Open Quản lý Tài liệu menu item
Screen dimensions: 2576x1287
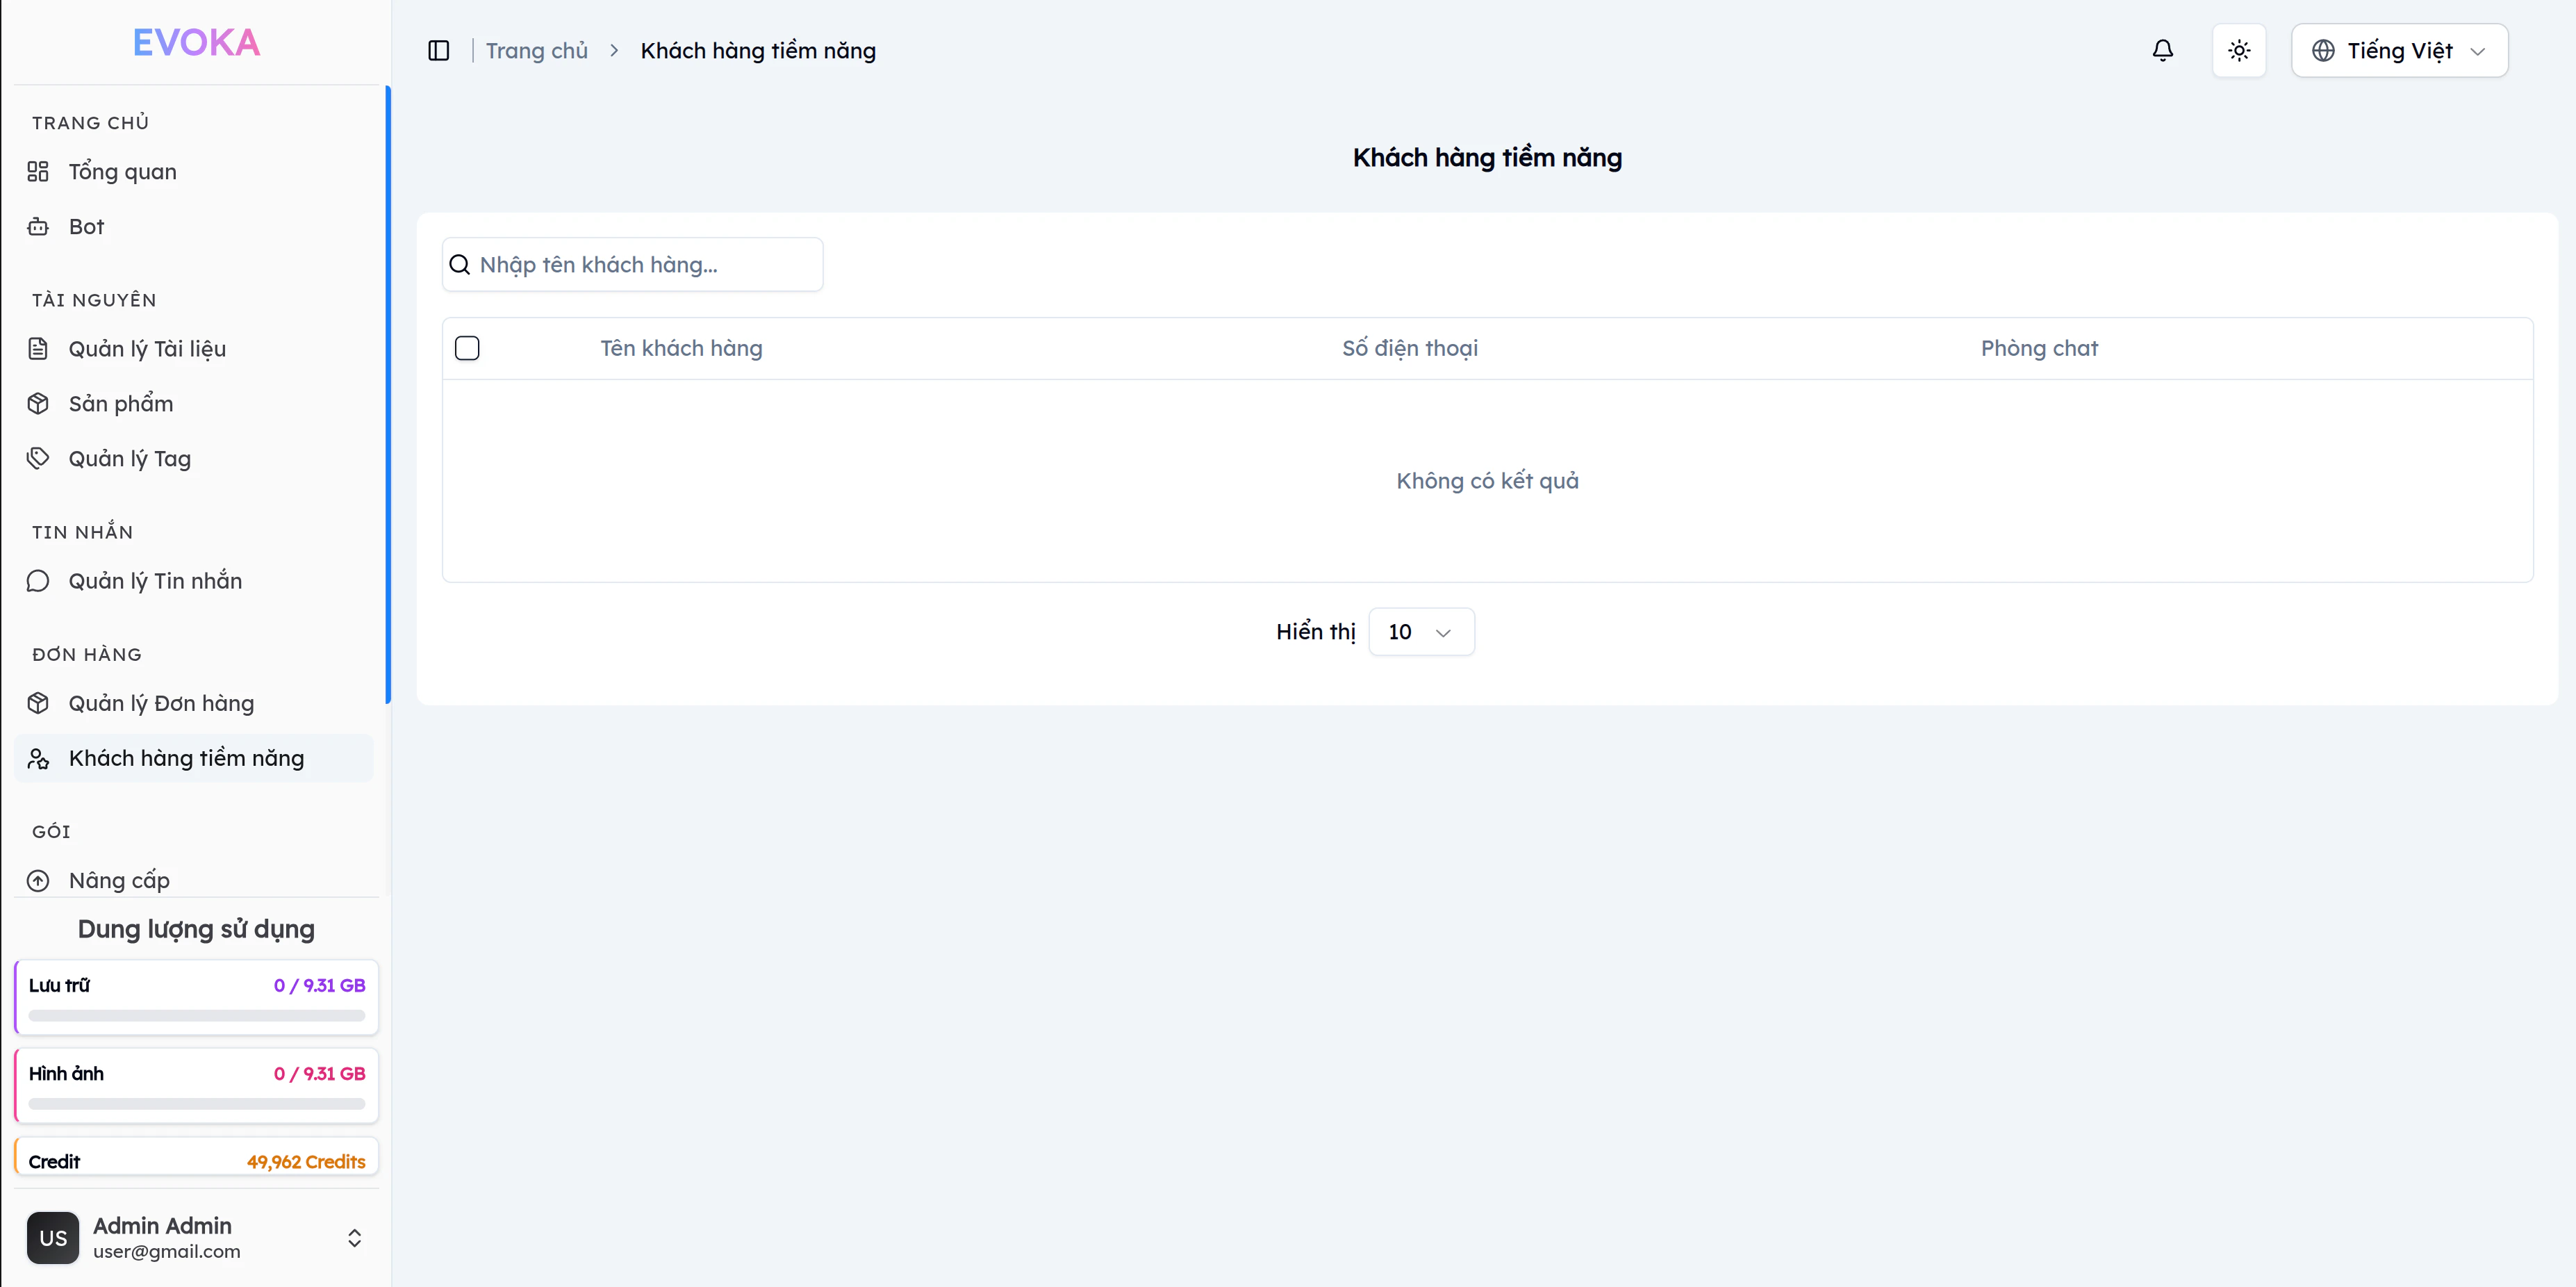147,349
